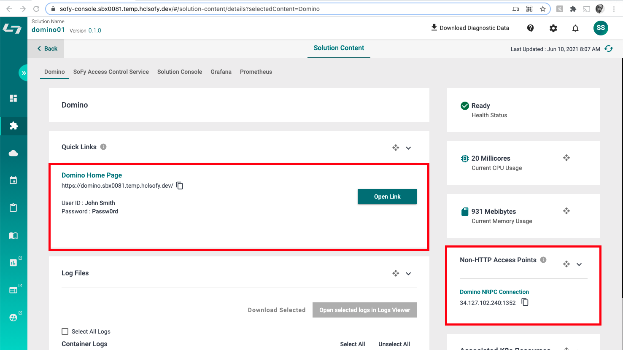Click the Quick Links info icon

pos(103,147)
